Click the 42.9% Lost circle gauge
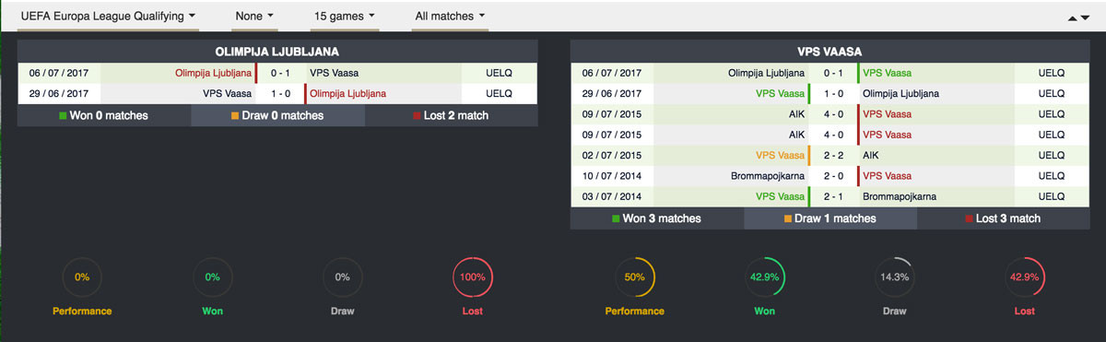1106x342 pixels. pos(1025,277)
